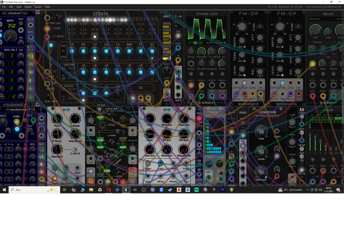Open Adobe Acrobat from taskbar
Screen dimensions: 344x232
(179, 190)
